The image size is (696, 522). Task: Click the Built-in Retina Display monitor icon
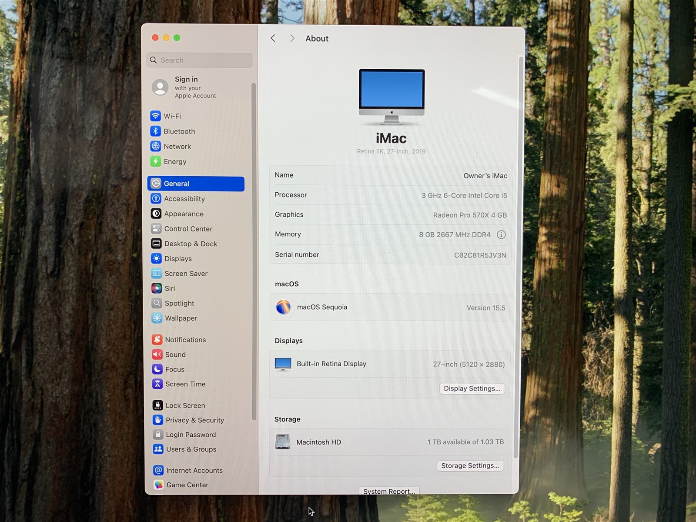click(283, 364)
